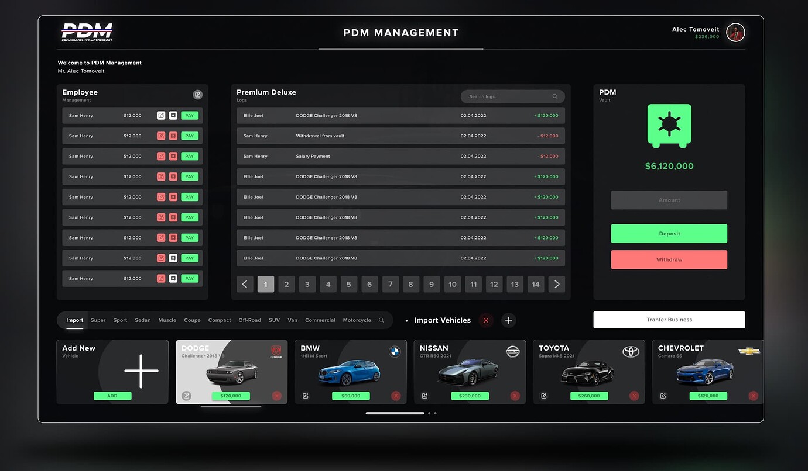This screenshot has height=471, width=808.
Task: Pay the first Sam Henry's salary
Action: click(x=189, y=115)
